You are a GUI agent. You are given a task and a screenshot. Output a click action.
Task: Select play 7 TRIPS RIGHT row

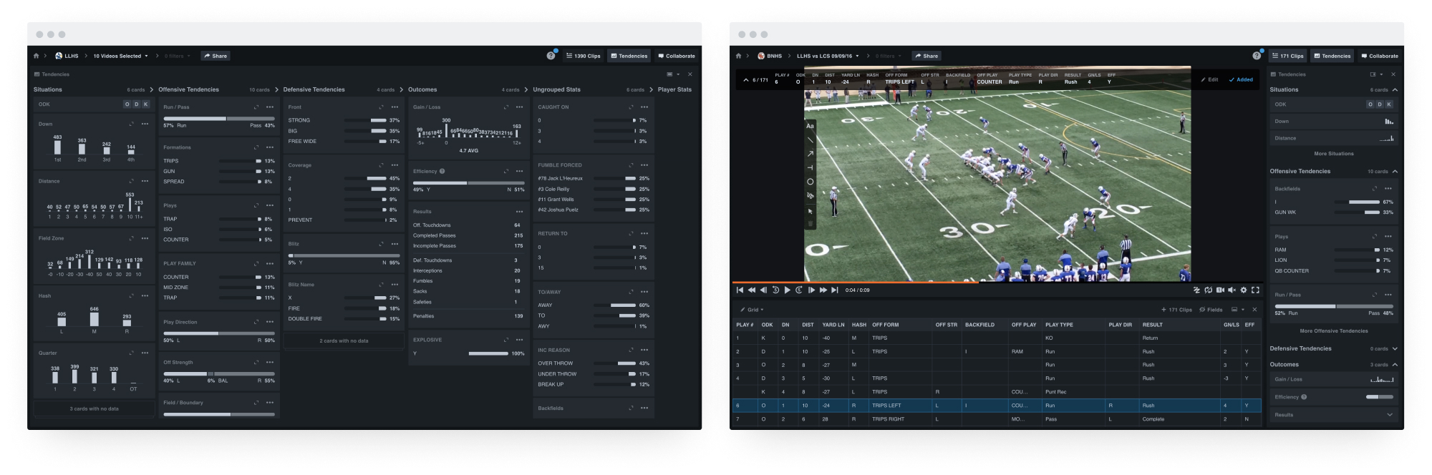888,419
